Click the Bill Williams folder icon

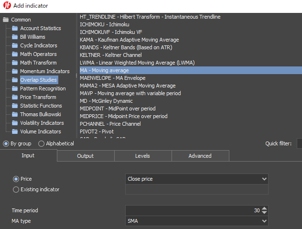15,37
